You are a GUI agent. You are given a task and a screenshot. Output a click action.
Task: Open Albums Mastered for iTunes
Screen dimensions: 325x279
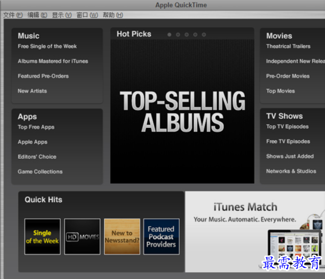click(x=53, y=61)
